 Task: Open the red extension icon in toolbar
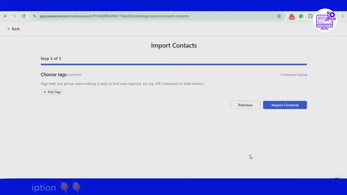click(292, 16)
